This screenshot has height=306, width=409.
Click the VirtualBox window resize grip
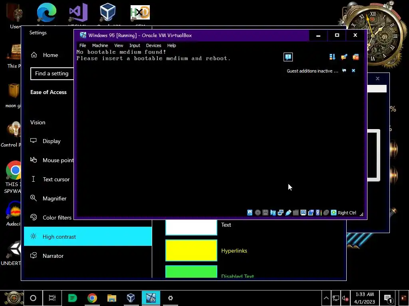pos(361,214)
